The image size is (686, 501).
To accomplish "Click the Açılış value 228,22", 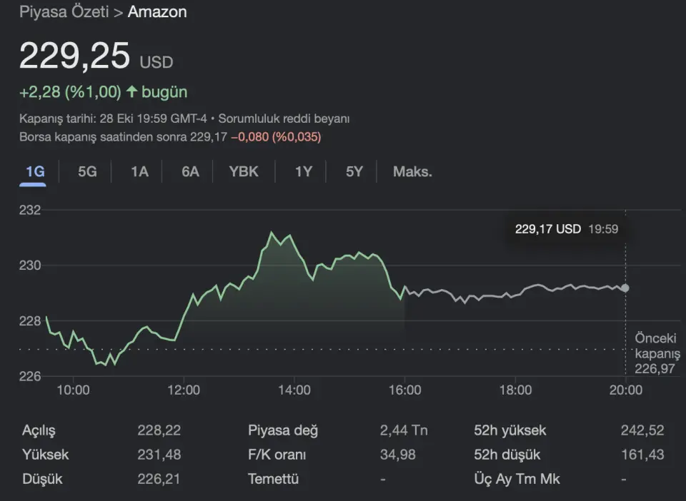I will [x=159, y=430].
